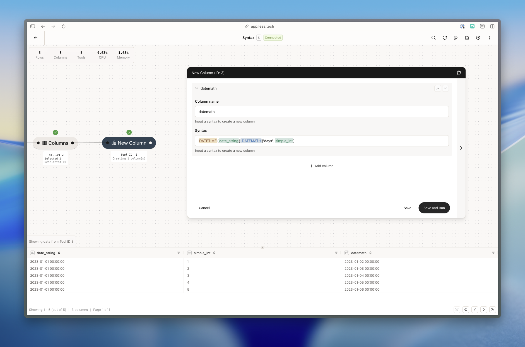The height and width of the screenshot is (347, 525).
Task: Click the Syntax expression input field
Action: coord(322,141)
